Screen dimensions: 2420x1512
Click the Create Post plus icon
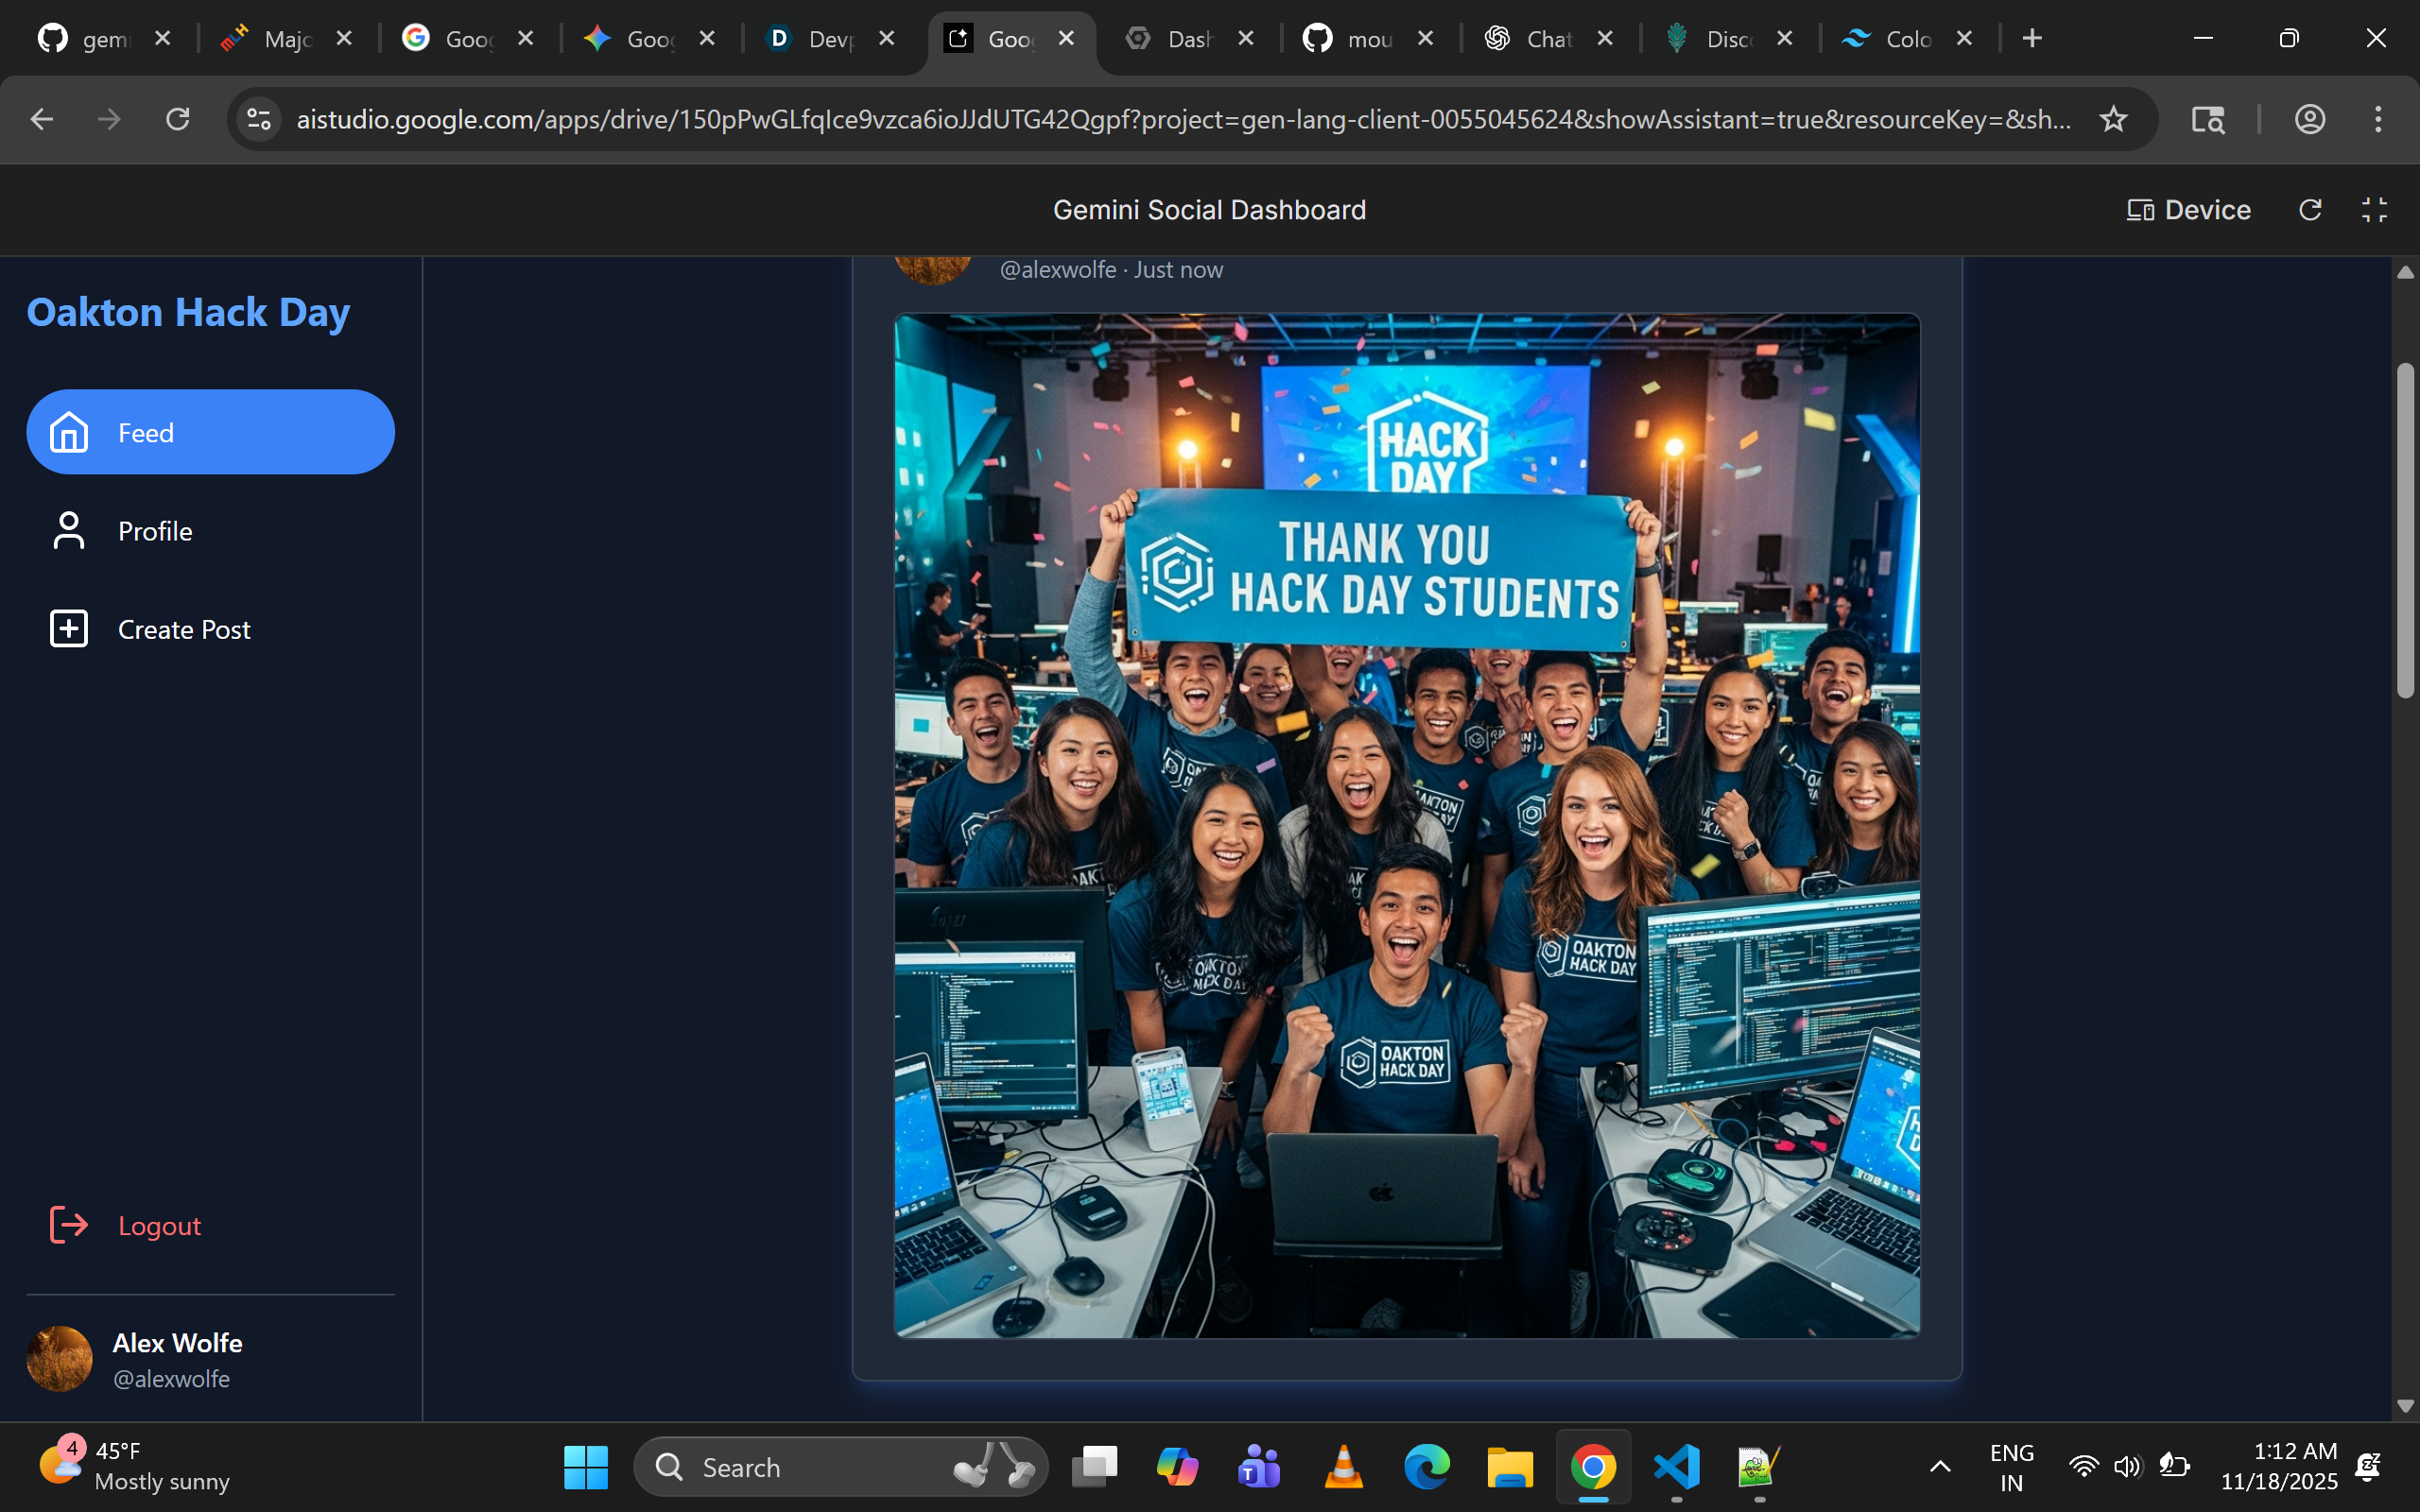(x=69, y=629)
